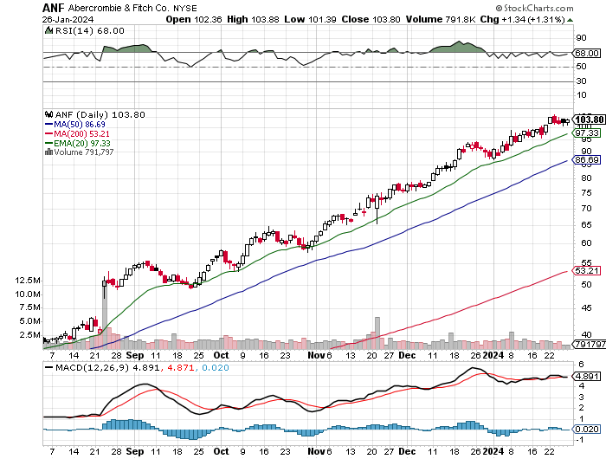Click the RSI axis label 30
This screenshot has height=459, width=606.
581,81
